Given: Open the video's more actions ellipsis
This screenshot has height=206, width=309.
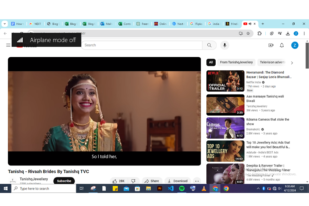Looking at the screenshot, I should pyautogui.click(x=197, y=181).
